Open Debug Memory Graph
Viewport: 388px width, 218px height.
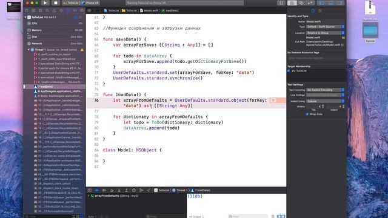pos(141,190)
